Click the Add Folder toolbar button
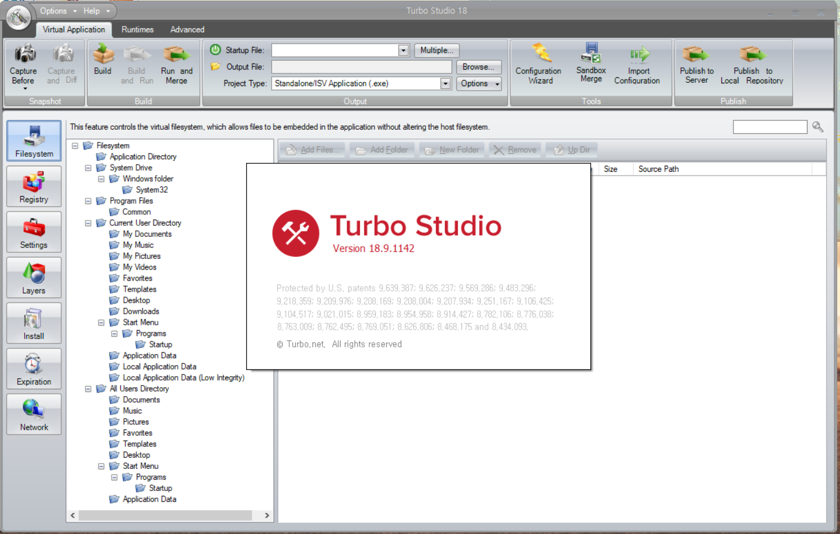Image resolution: width=840 pixels, height=534 pixels. click(382, 150)
